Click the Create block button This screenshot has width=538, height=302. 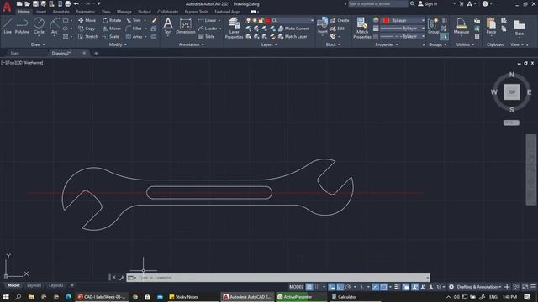(x=340, y=20)
